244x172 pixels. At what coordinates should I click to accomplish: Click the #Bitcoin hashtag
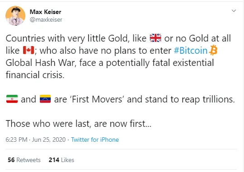point(191,51)
